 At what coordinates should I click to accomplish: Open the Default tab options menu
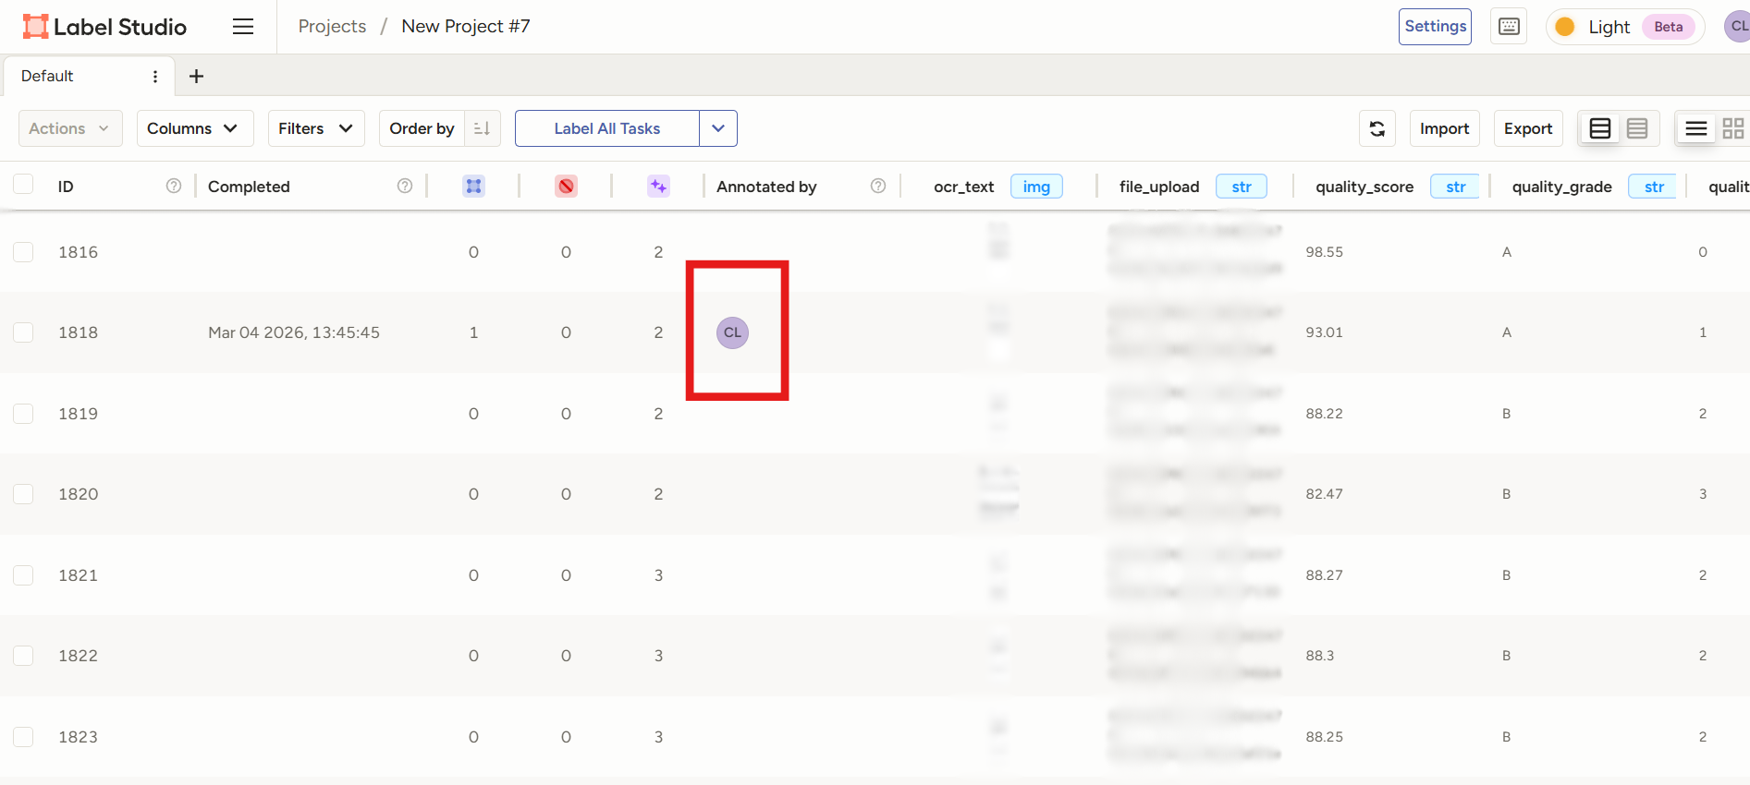[155, 77]
